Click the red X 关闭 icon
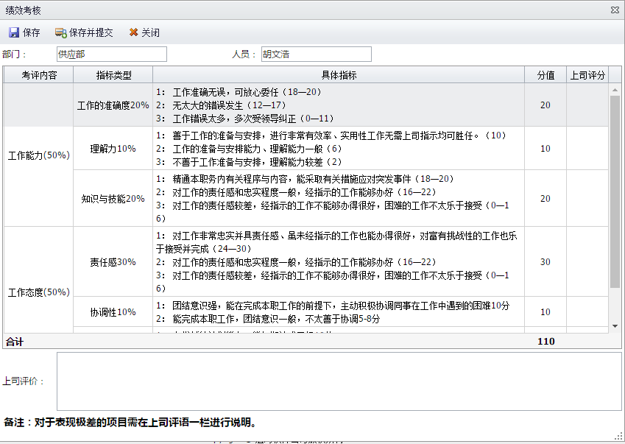The width and height of the screenshot is (625, 444). (133, 32)
